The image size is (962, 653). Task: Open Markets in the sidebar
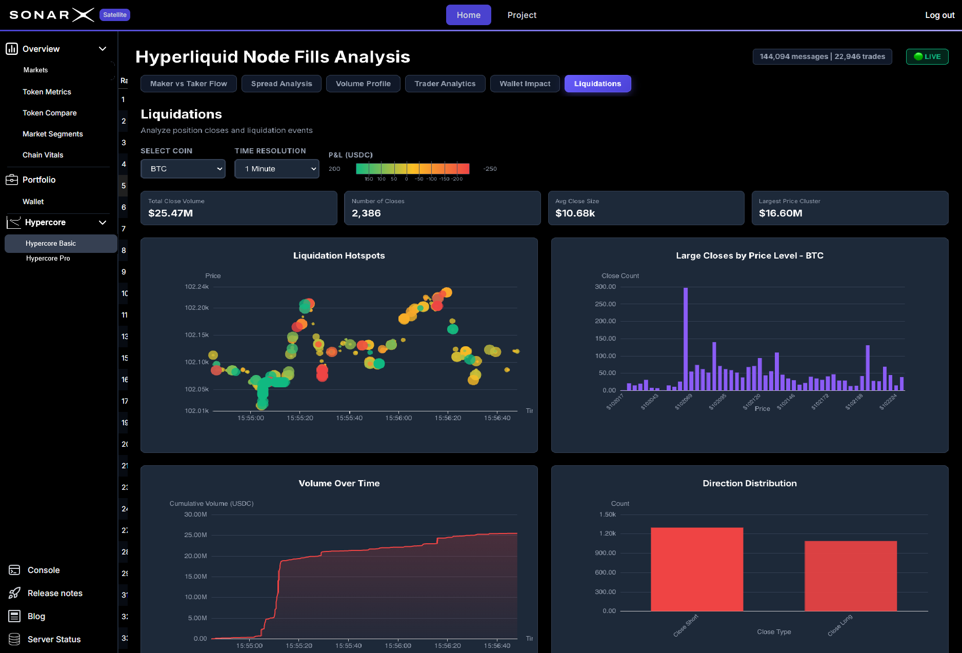point(35,70)
